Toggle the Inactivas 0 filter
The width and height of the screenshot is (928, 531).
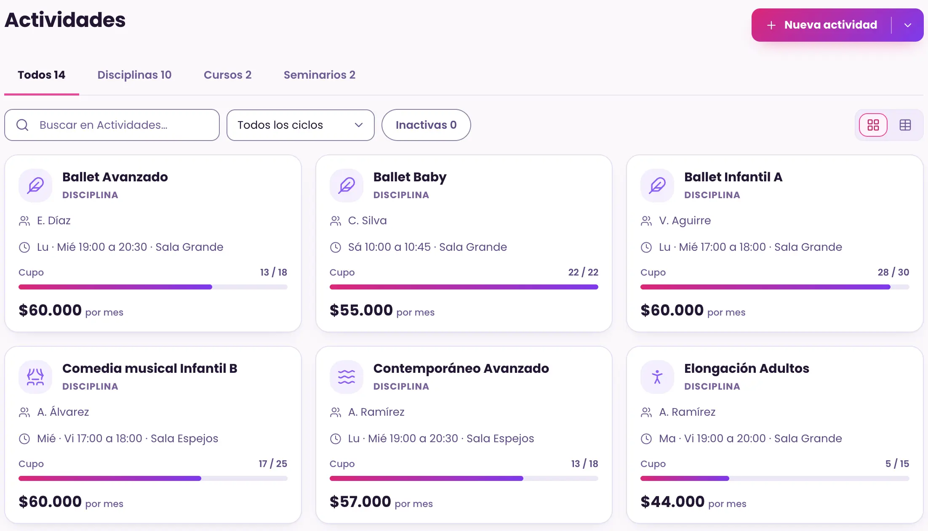(426, 125)
